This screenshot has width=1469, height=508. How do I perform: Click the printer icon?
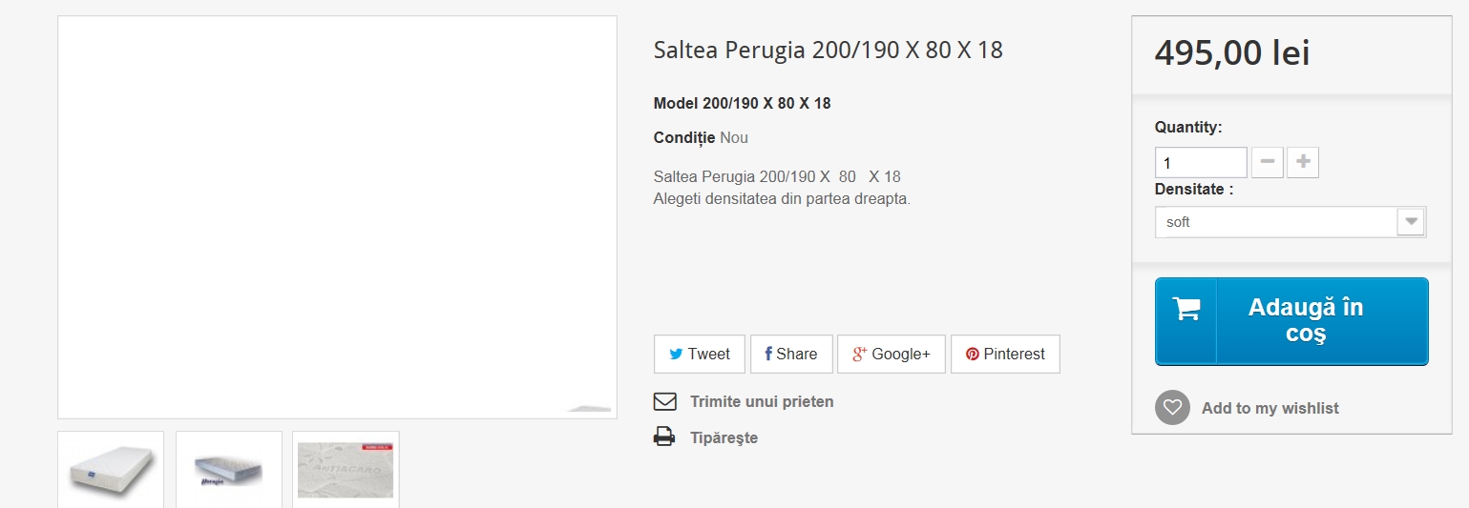point(664,437)
